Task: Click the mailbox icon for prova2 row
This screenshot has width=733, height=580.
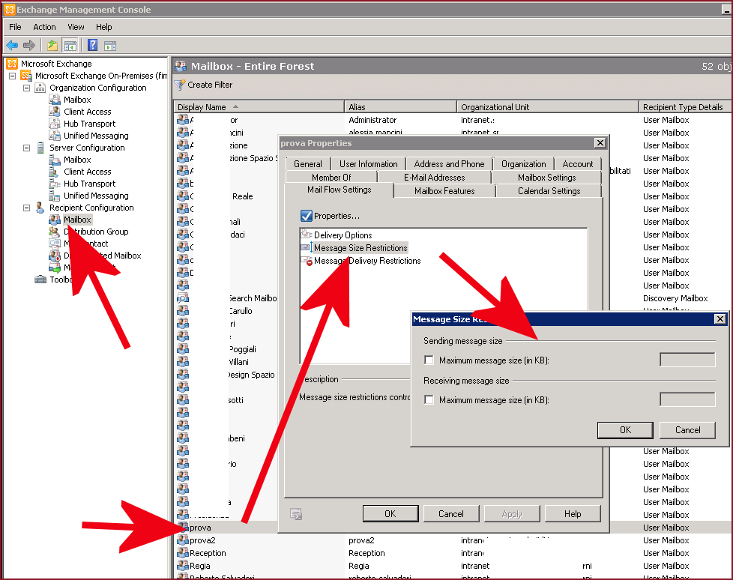Action: click(x=183, y=540)
